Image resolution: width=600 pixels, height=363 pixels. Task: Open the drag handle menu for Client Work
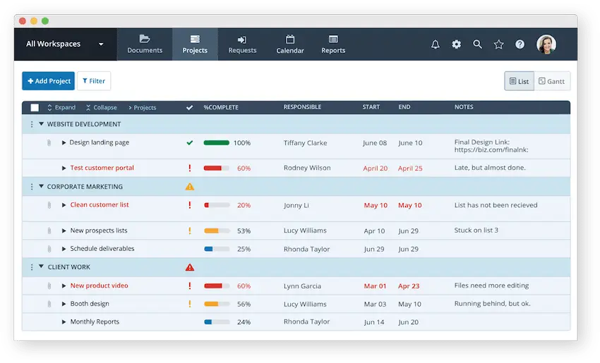point(32,267)
